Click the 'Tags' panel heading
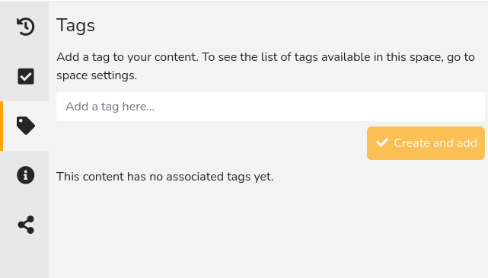The height and width of the screenshot is (278, 488). (75, 26)
